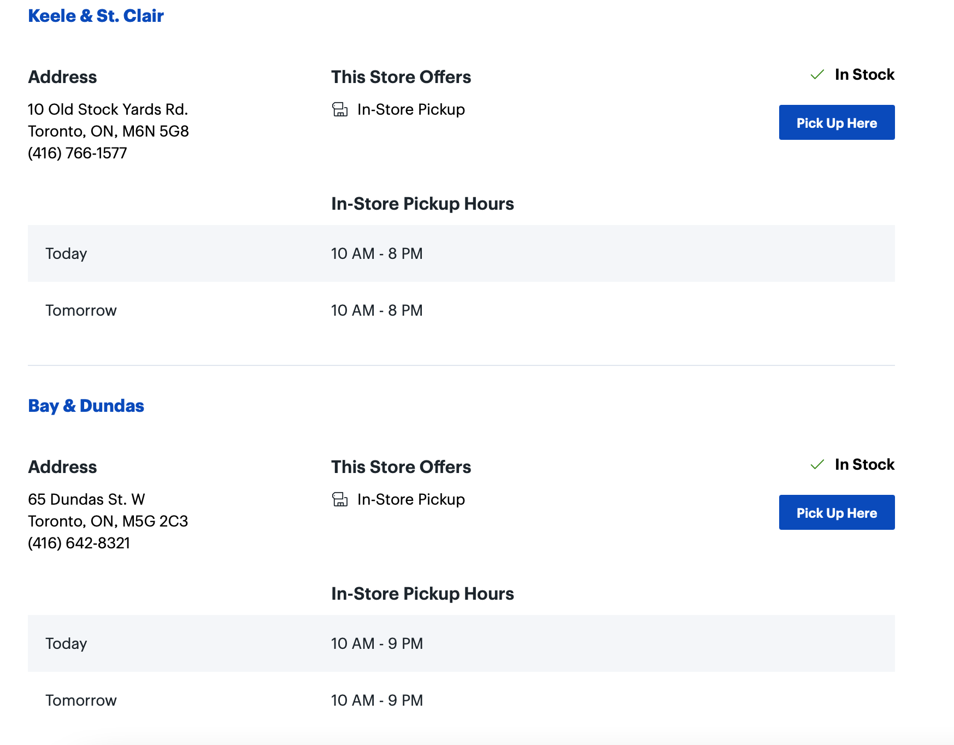Click Pick Up Here for Keele & St. Clair
The width and height of the screenshot is (954, 745).
(837, 123)
